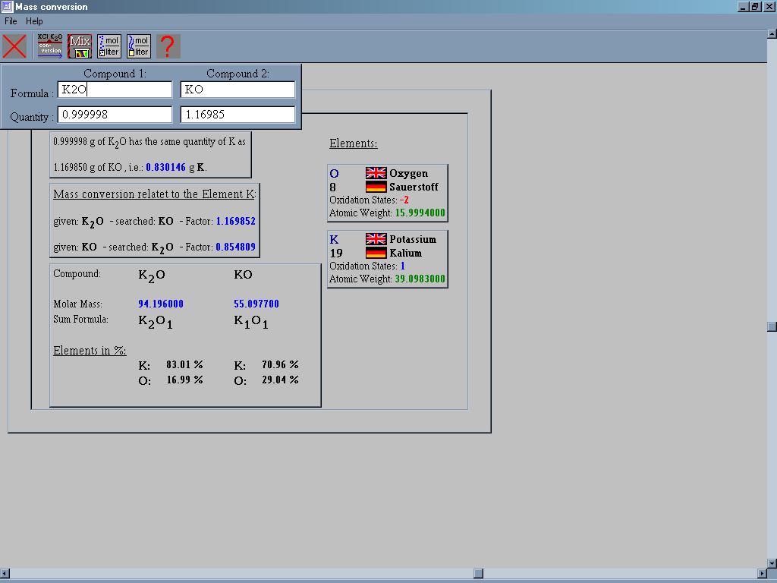Click the oxygen atomic weight 15.9994000
This screenshot has height=583, width=777.
coord(420,213)
